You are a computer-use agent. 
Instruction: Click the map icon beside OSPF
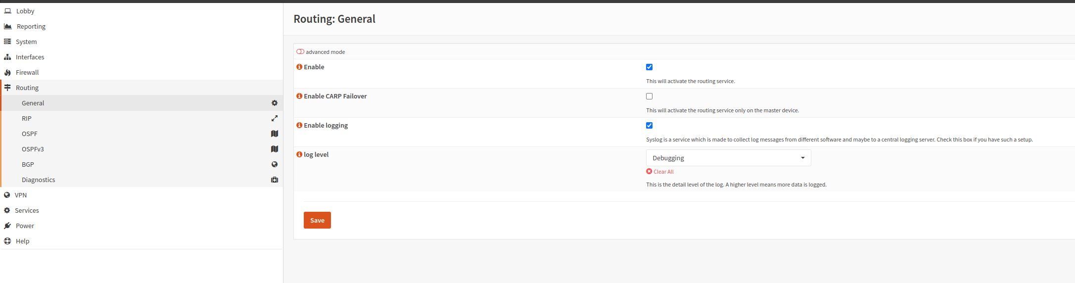click(275, 134)
